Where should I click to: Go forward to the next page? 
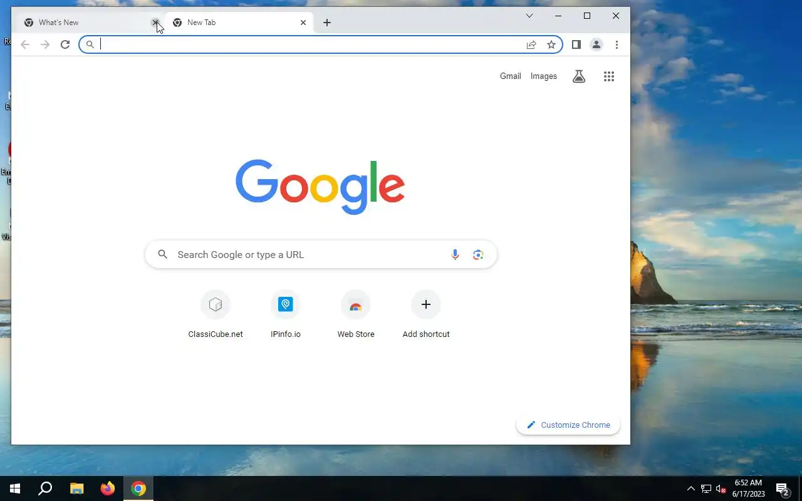pyautogui.click(x=45, y=44)
